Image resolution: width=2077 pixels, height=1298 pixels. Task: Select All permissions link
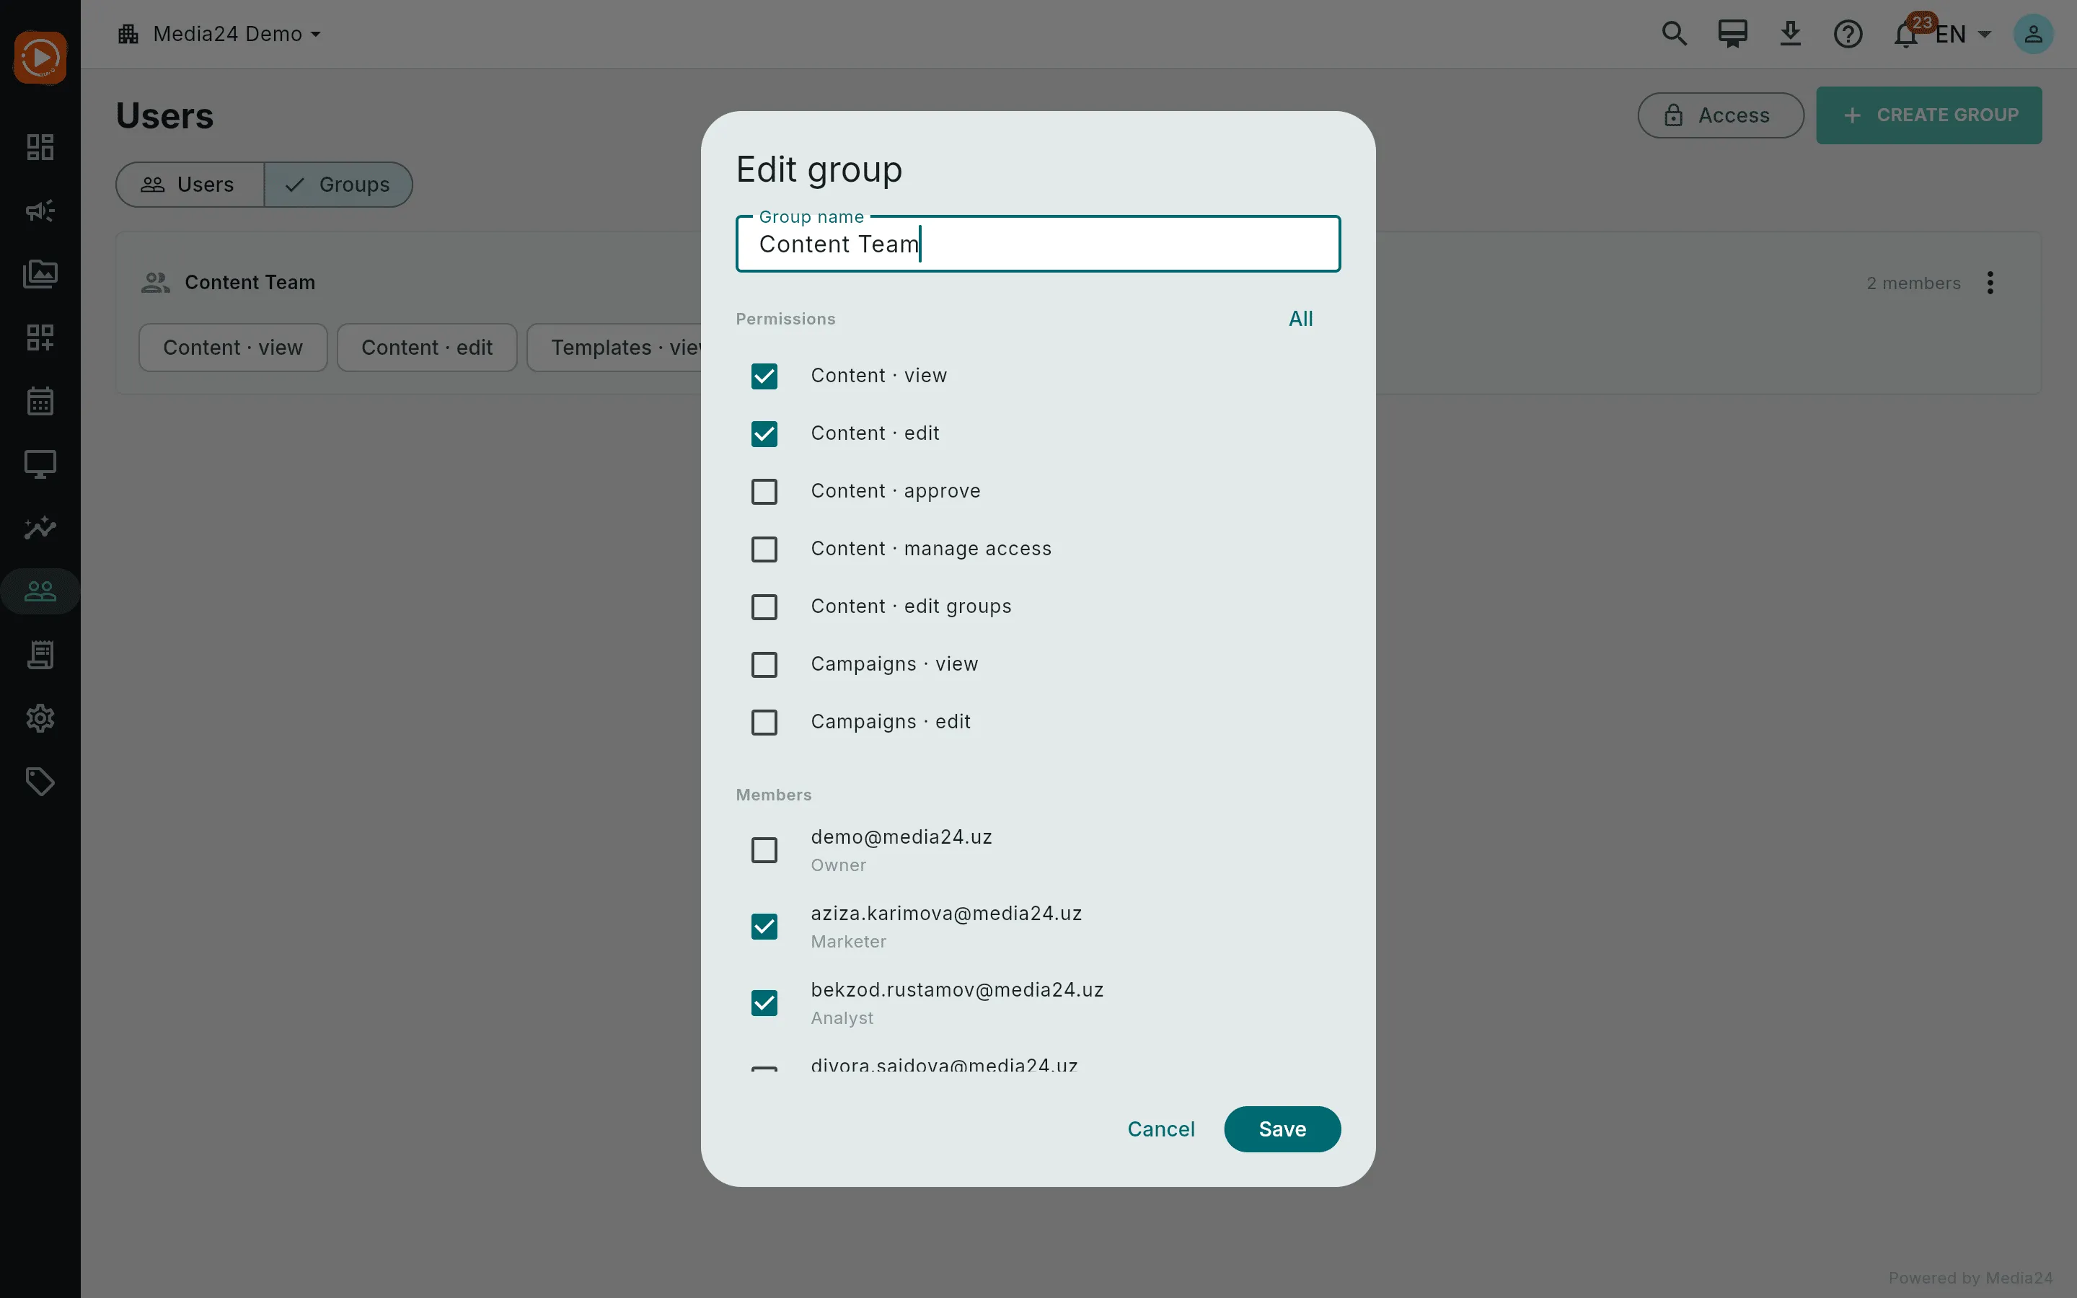1300,319
